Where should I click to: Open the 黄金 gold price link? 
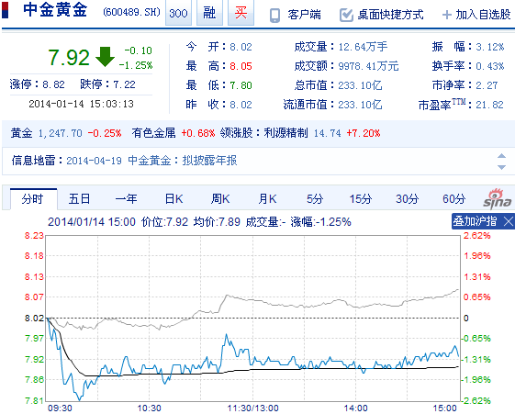(x=22, y=133)
